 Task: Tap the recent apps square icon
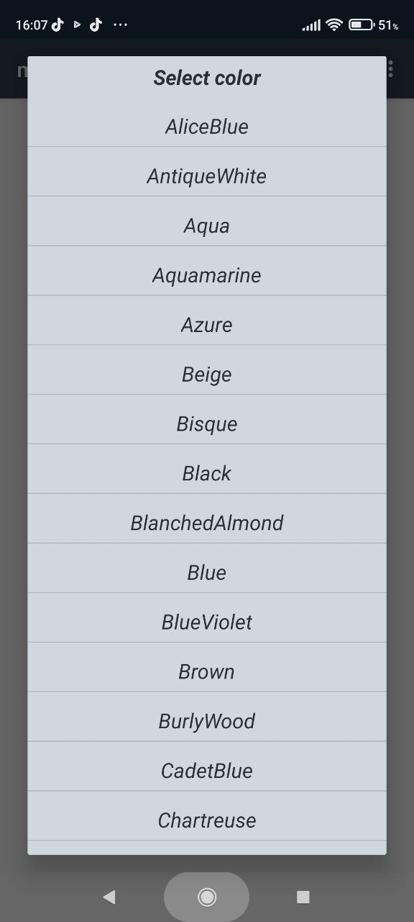click(x=303, y=897)
